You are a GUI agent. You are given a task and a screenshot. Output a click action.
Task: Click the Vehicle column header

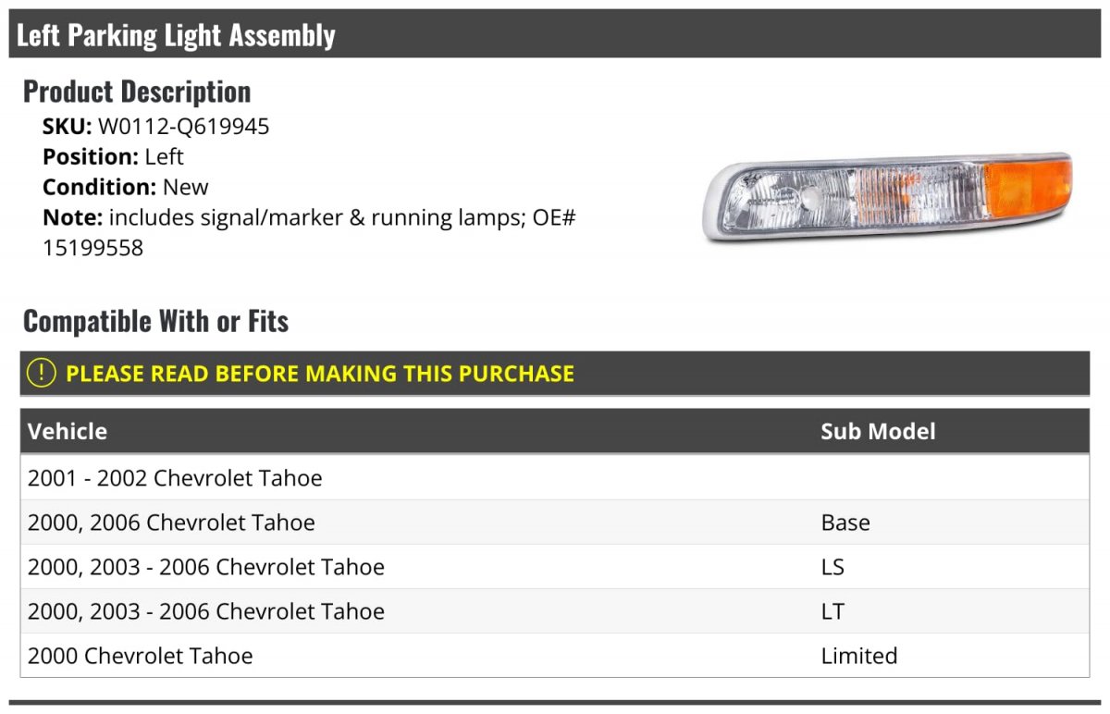[68, 431]
